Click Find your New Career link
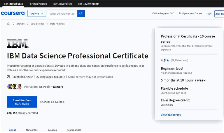The width and height of the screenshot is (224, 133). click(190, 13)
